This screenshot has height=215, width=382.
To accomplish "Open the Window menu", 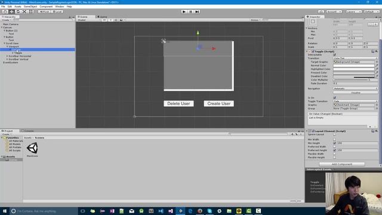I will [x=60, y=7].
